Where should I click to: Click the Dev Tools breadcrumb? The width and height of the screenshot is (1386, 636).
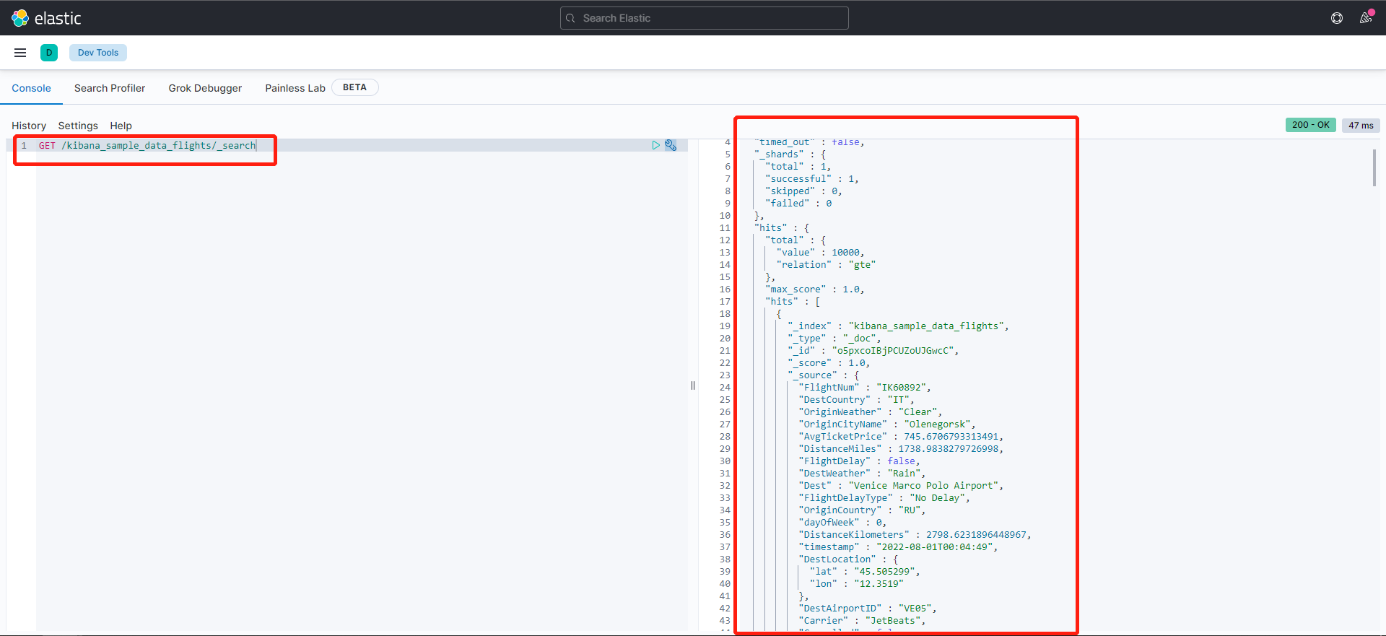tap(98, 53)
